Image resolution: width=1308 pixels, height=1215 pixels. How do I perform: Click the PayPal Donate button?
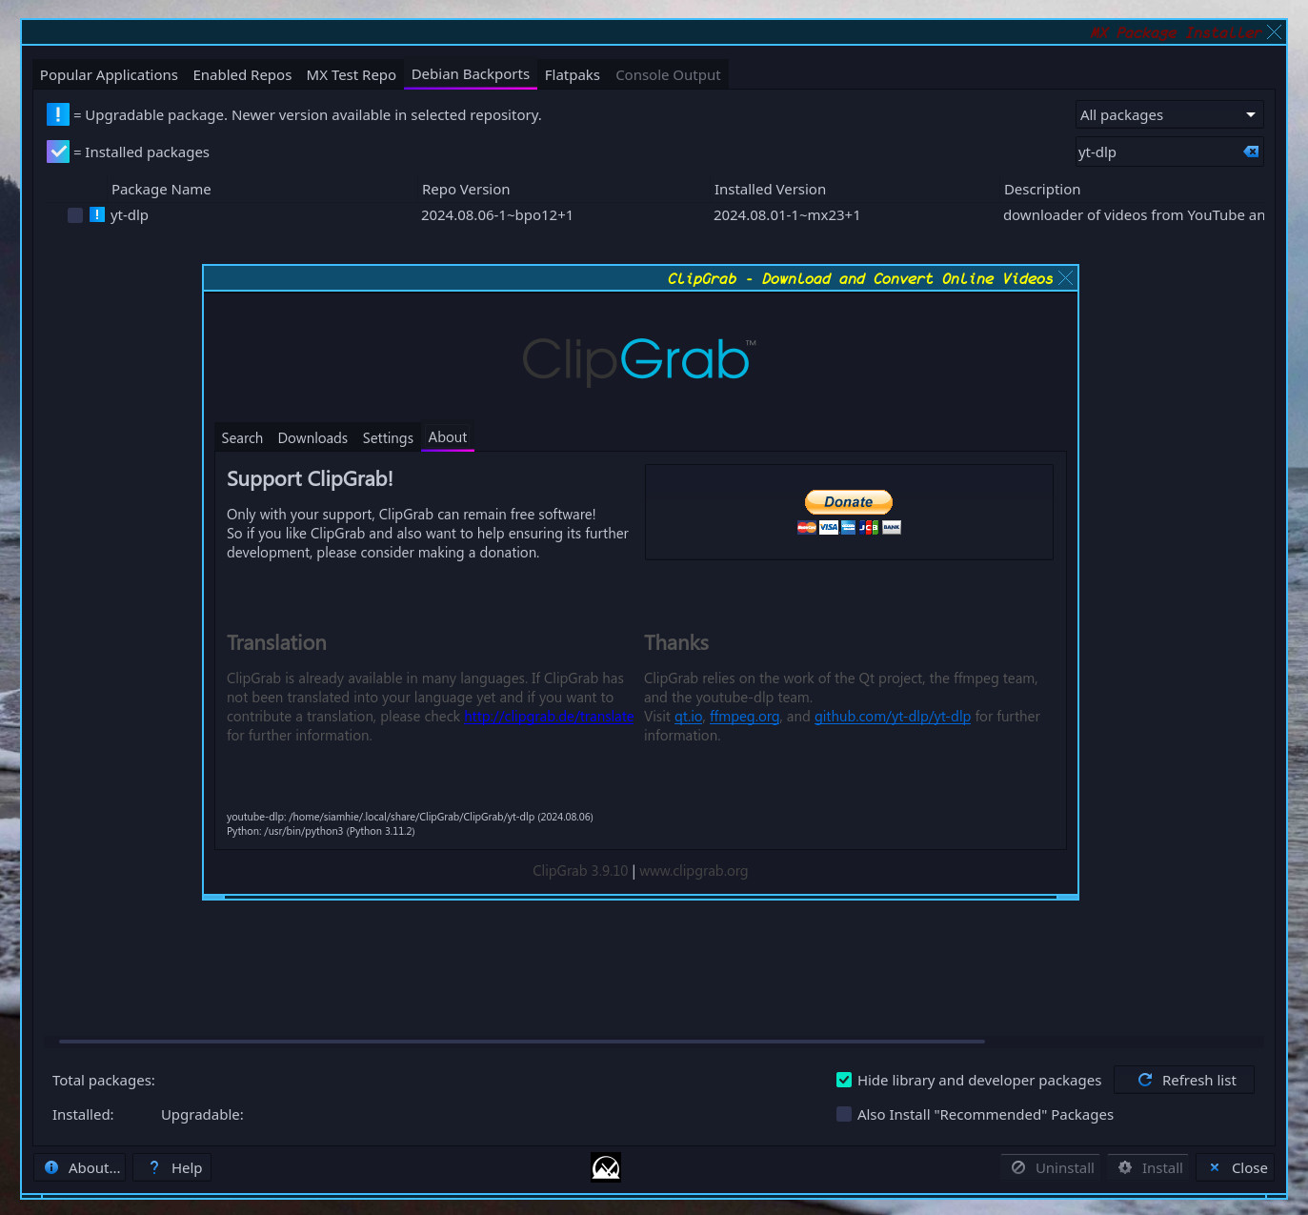(849, 502)
